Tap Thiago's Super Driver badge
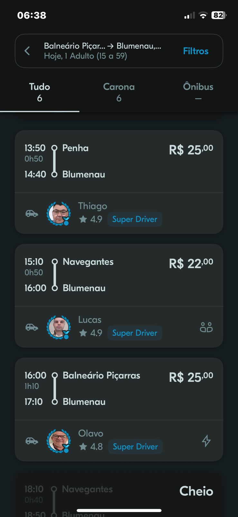This screenshot has height=517, width=238. [135, 219]
